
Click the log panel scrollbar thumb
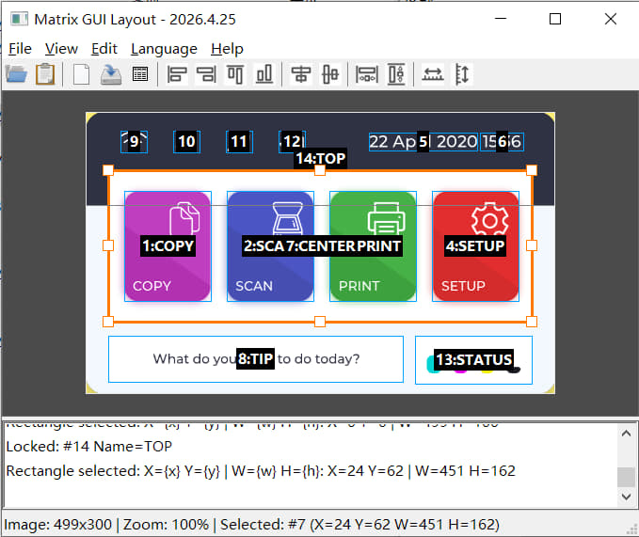point(627,477)
